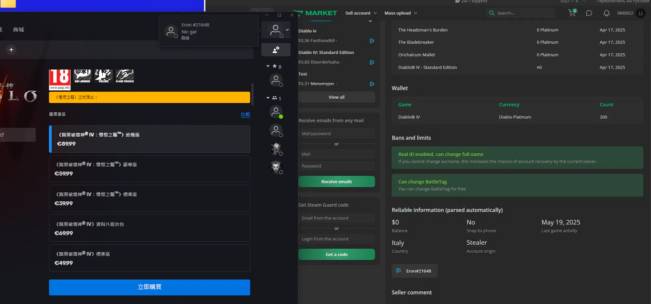Open the Diablo IV: Standard Edition listing
This screenshot has width=651, height=304.
326,52
